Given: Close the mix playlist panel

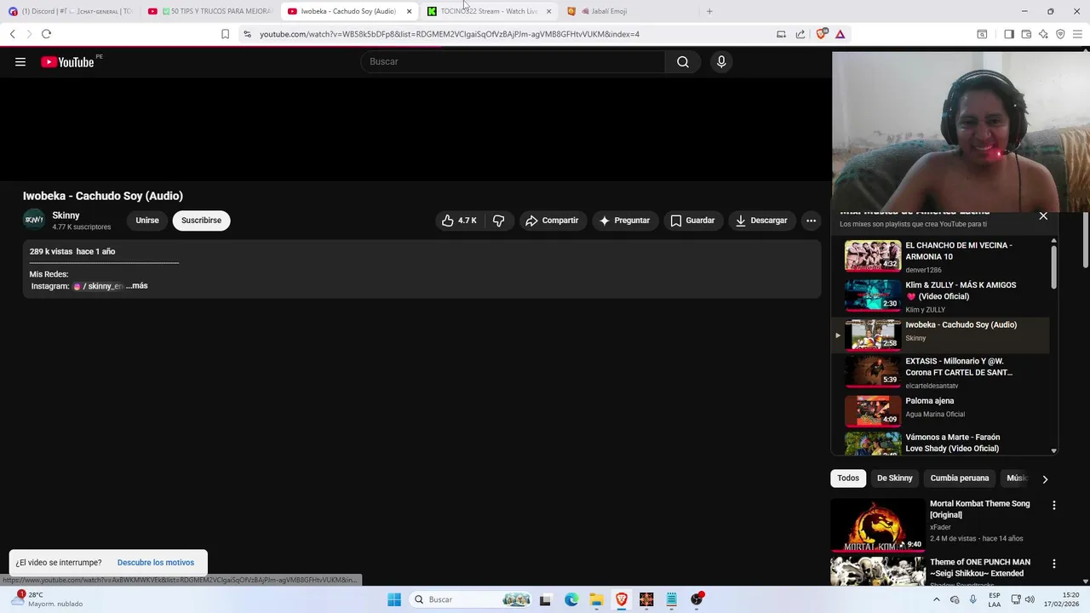Looking at the screenshot, I should 1043,216.
